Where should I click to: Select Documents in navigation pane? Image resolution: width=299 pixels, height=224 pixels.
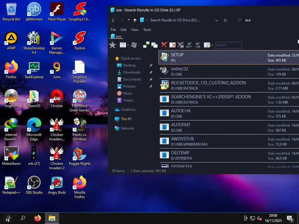tap(132, 79)
